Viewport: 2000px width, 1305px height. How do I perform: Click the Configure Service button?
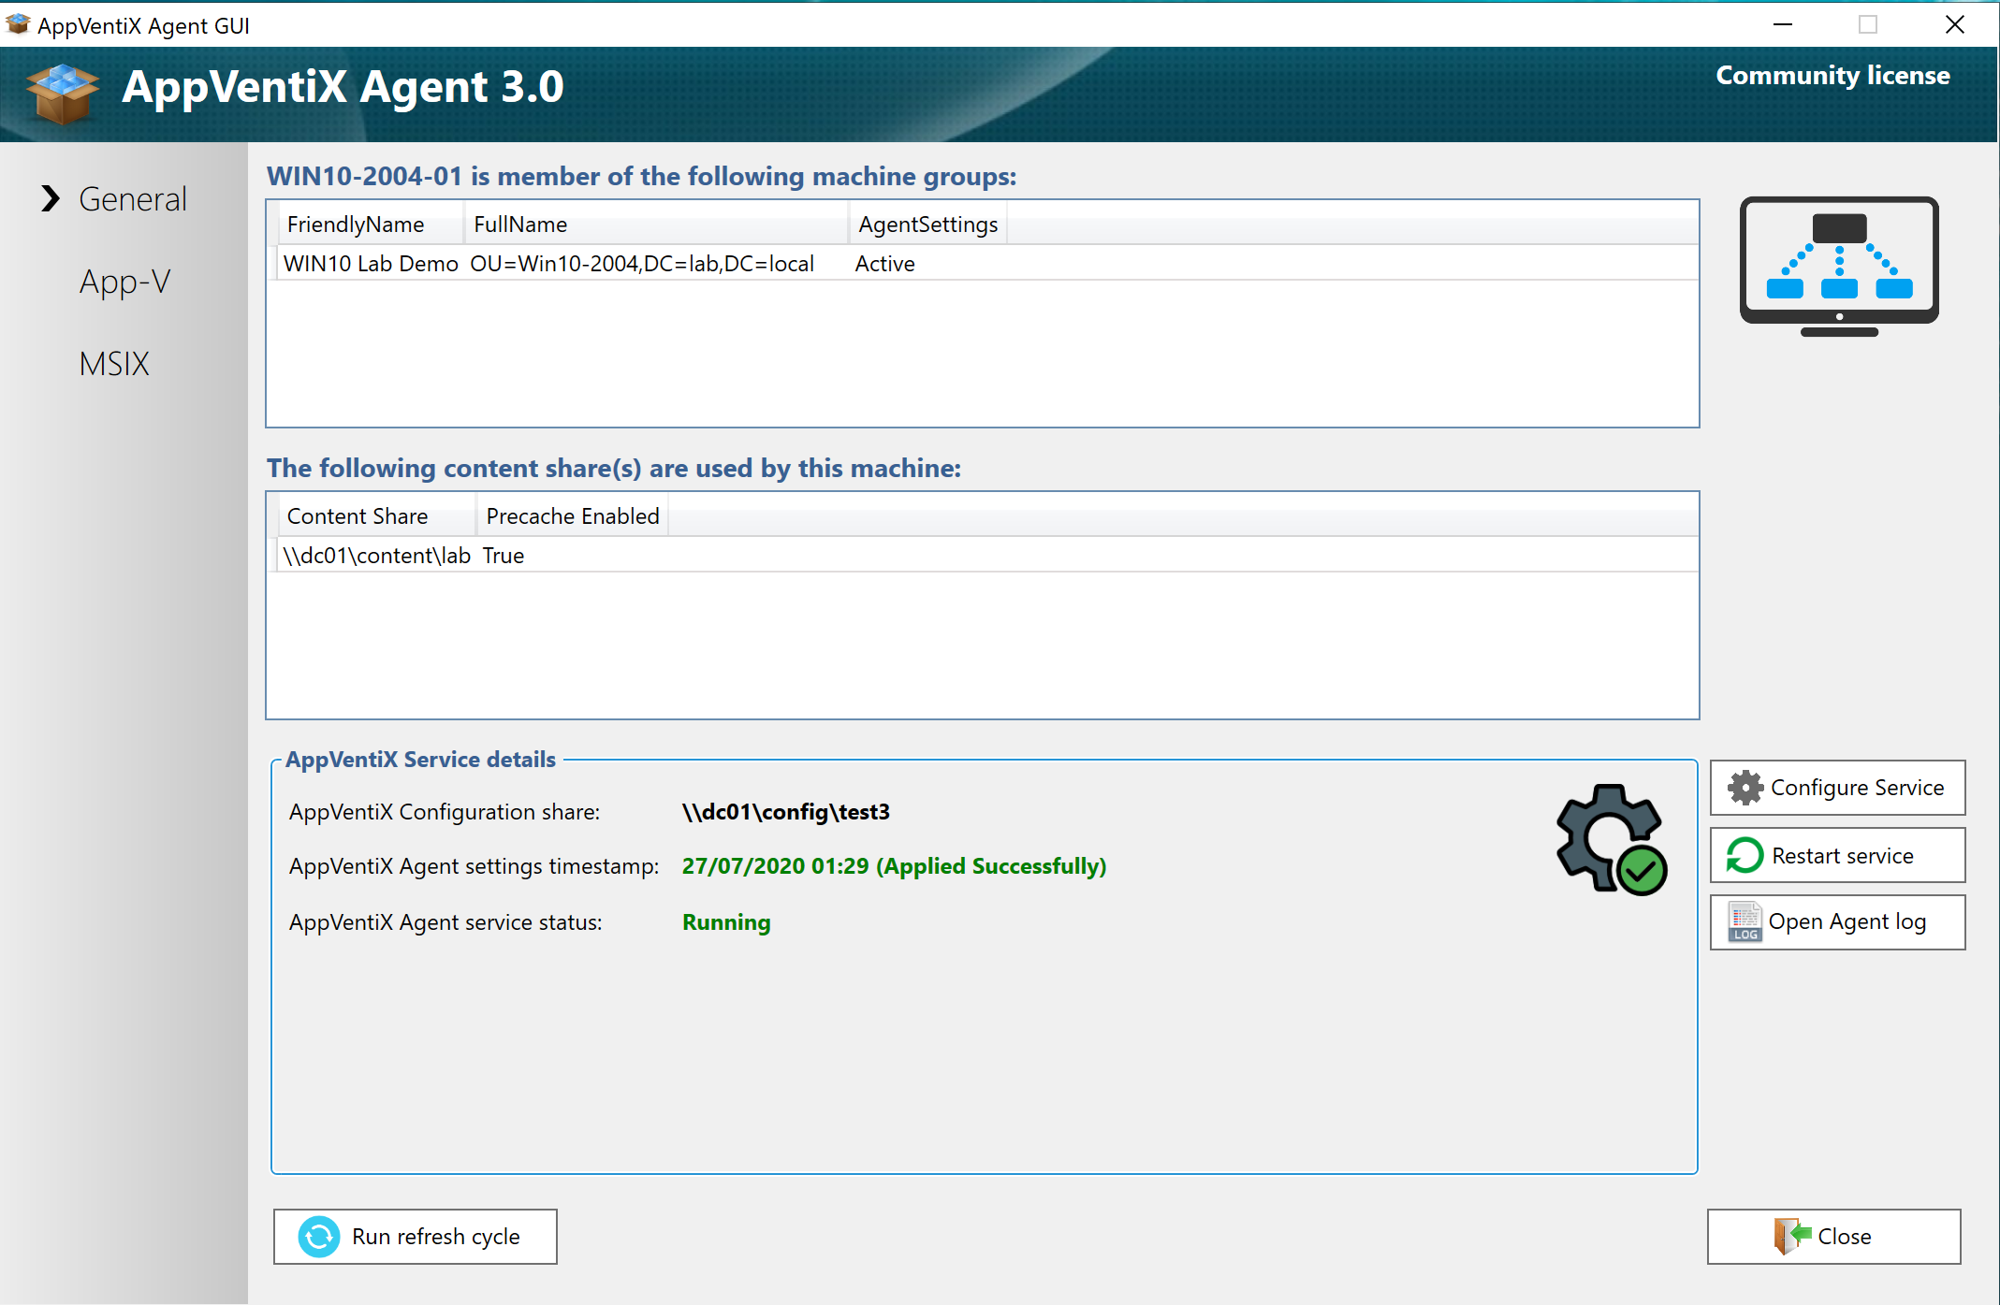point(1837,788)
